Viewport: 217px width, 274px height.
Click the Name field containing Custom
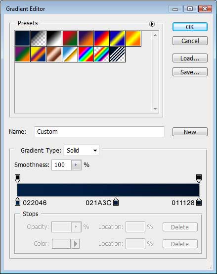click(x=99, y=132)
